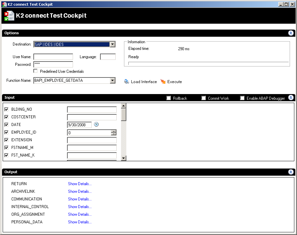The height and width of the screenshot is (235, 297).
Task: Enable the Rollback checkbox
Action: coord(168,98)
